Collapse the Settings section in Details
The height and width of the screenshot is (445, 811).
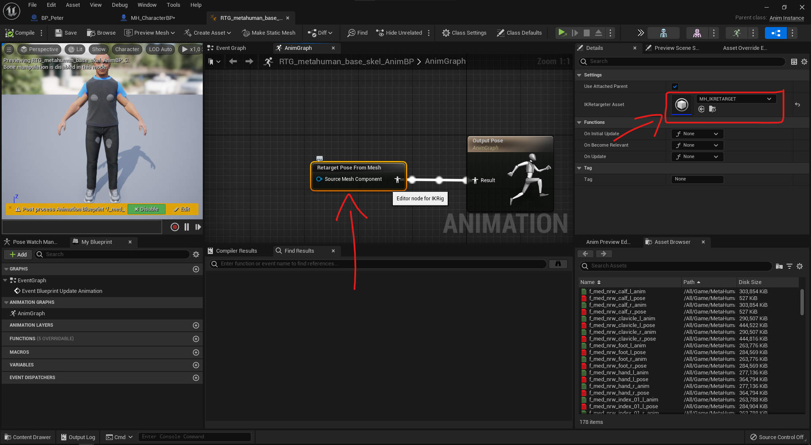click(x=579, y=75)
